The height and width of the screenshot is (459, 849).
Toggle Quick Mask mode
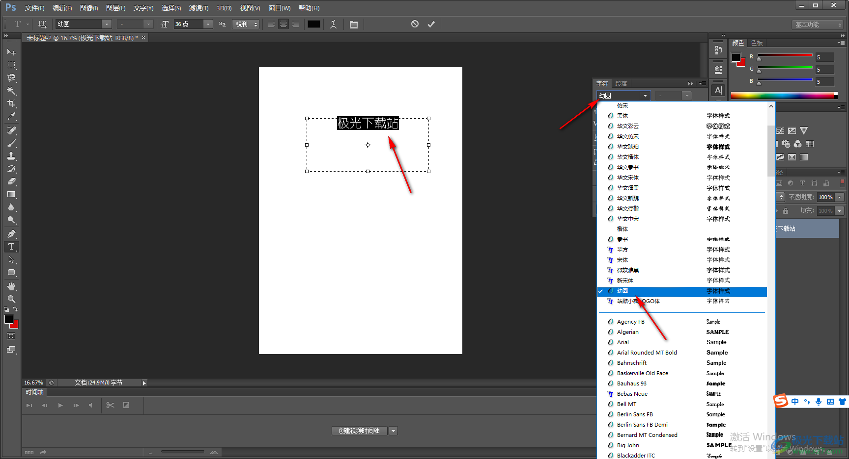click(11, 336)
